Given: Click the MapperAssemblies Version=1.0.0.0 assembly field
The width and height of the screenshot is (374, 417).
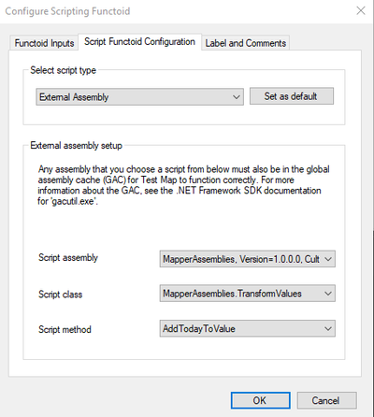Looking at the screenshot, I should tap(248, 259).
